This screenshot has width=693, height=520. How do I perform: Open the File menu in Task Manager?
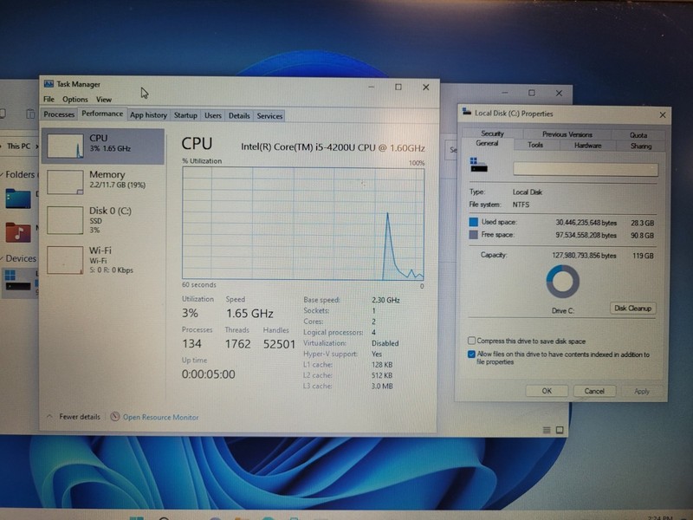[49, 99]
